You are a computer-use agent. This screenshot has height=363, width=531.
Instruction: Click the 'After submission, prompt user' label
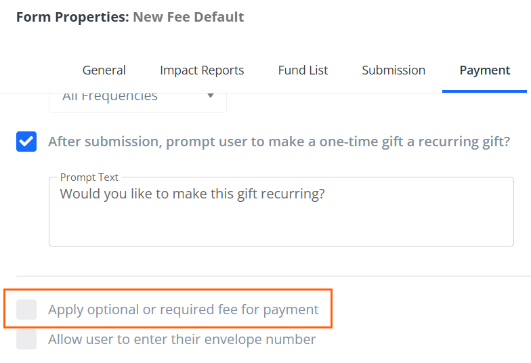pos(278,142)
